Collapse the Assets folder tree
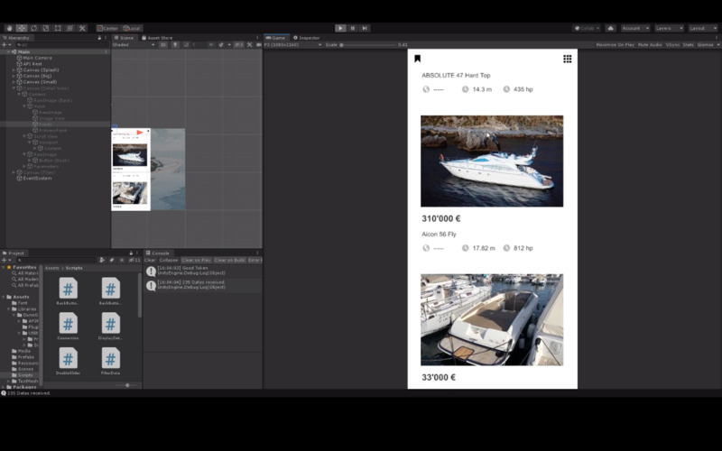The height and width of the screenshot is (451, 722). tap(4, 297)
